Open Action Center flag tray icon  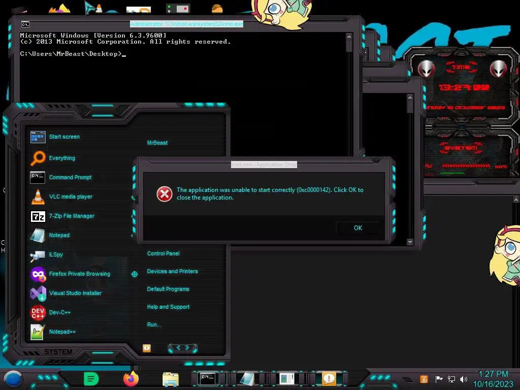coord(439,379)
